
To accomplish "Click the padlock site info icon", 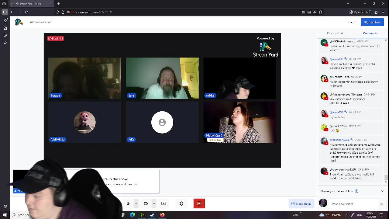I will 63,12.
